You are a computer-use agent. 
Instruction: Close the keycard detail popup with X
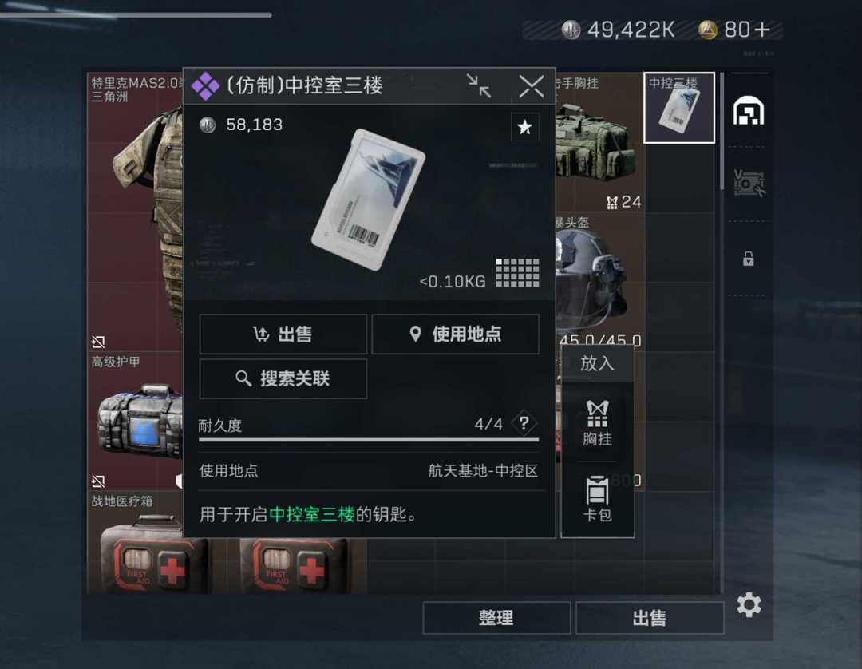pos(531,86)
